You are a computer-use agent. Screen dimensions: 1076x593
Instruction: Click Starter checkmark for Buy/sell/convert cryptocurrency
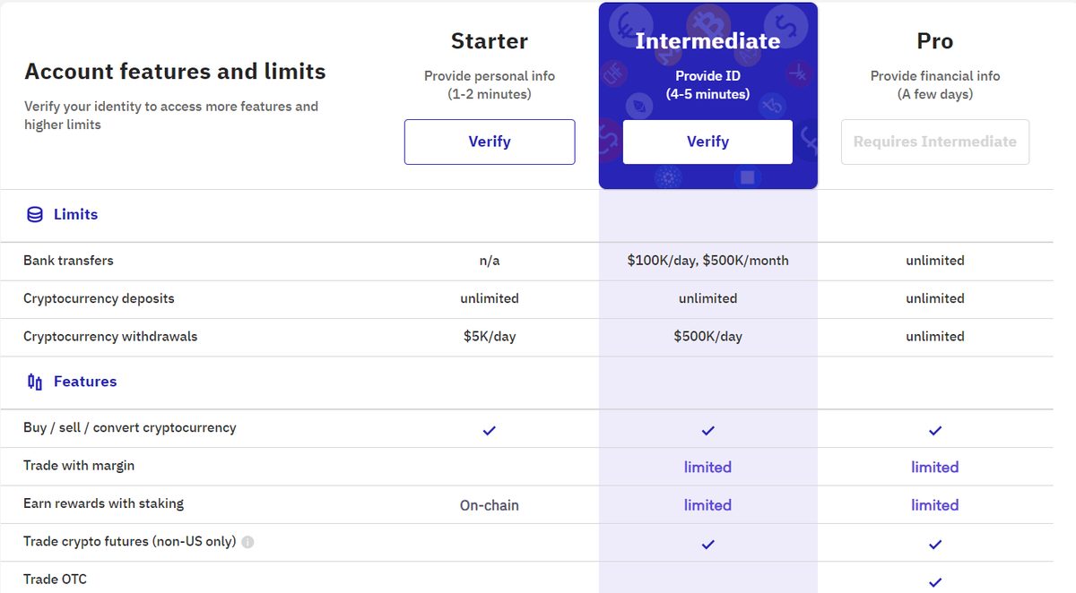(489, 430)
